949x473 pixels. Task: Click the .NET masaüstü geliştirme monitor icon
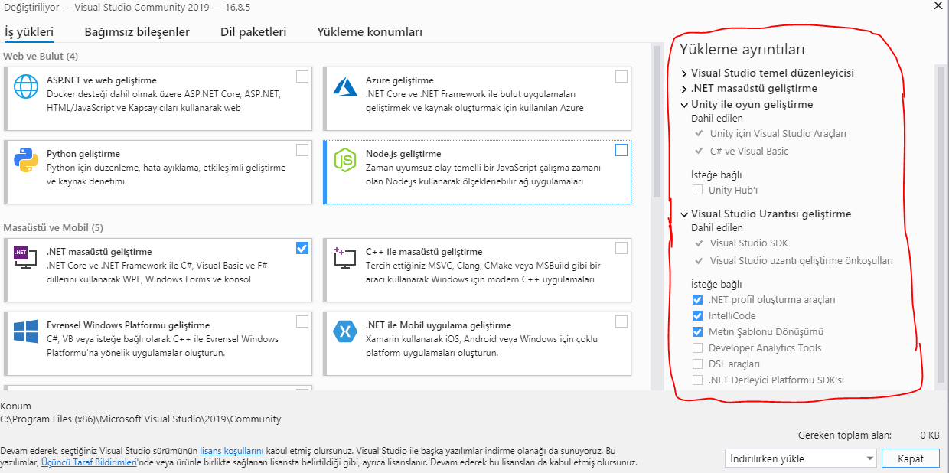click(26, 258)
